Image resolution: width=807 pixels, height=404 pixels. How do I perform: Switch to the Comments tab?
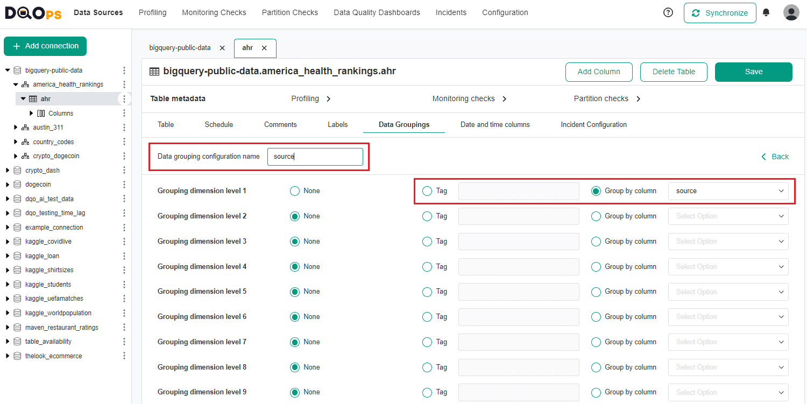coord(280,125)
